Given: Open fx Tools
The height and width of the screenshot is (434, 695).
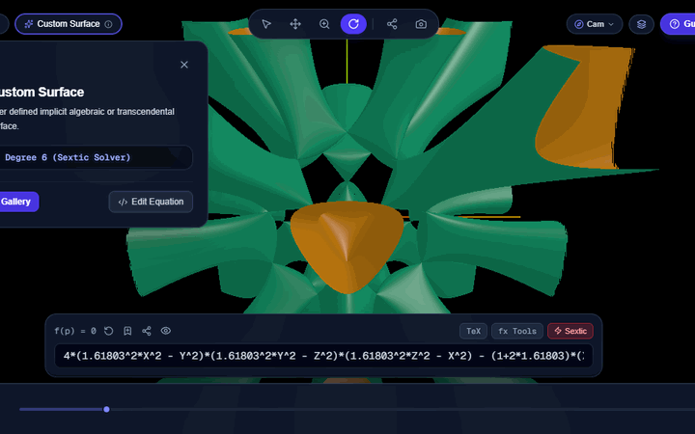Looking at the screenshot, I should coord(517,331).
